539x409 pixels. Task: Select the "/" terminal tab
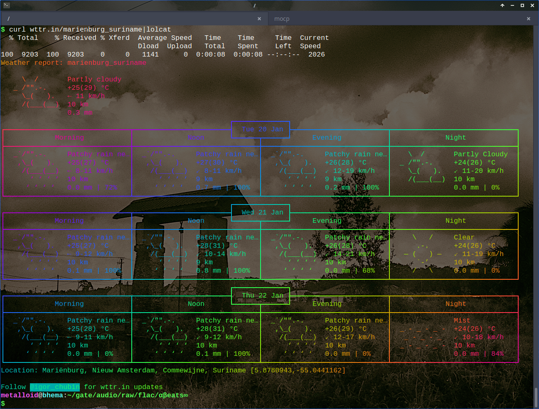[x=125, y=19]
